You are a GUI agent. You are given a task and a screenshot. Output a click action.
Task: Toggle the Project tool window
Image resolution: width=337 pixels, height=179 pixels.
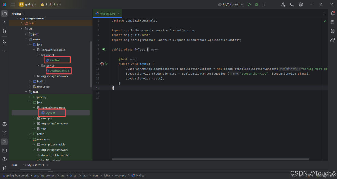[x=4, y=13]
